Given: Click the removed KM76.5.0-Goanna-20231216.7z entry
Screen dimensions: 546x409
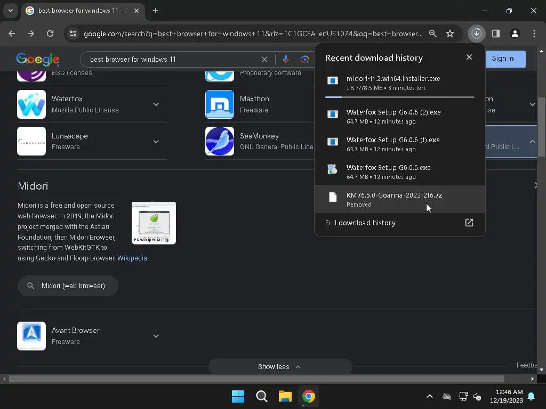Looking at the screenshot, I should pos(400,199).
